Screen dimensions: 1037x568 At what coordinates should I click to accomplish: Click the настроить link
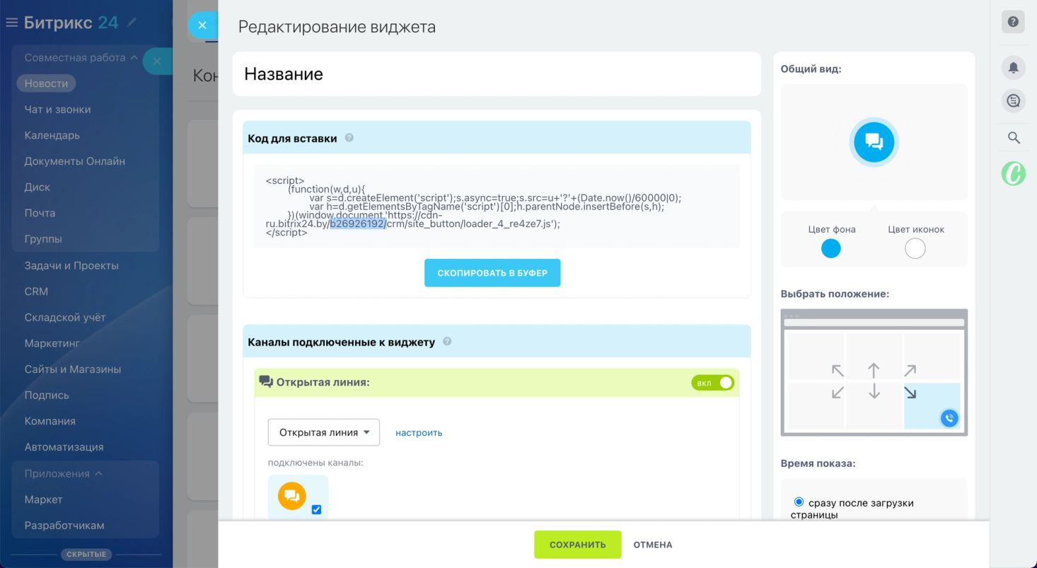(419, 432)
